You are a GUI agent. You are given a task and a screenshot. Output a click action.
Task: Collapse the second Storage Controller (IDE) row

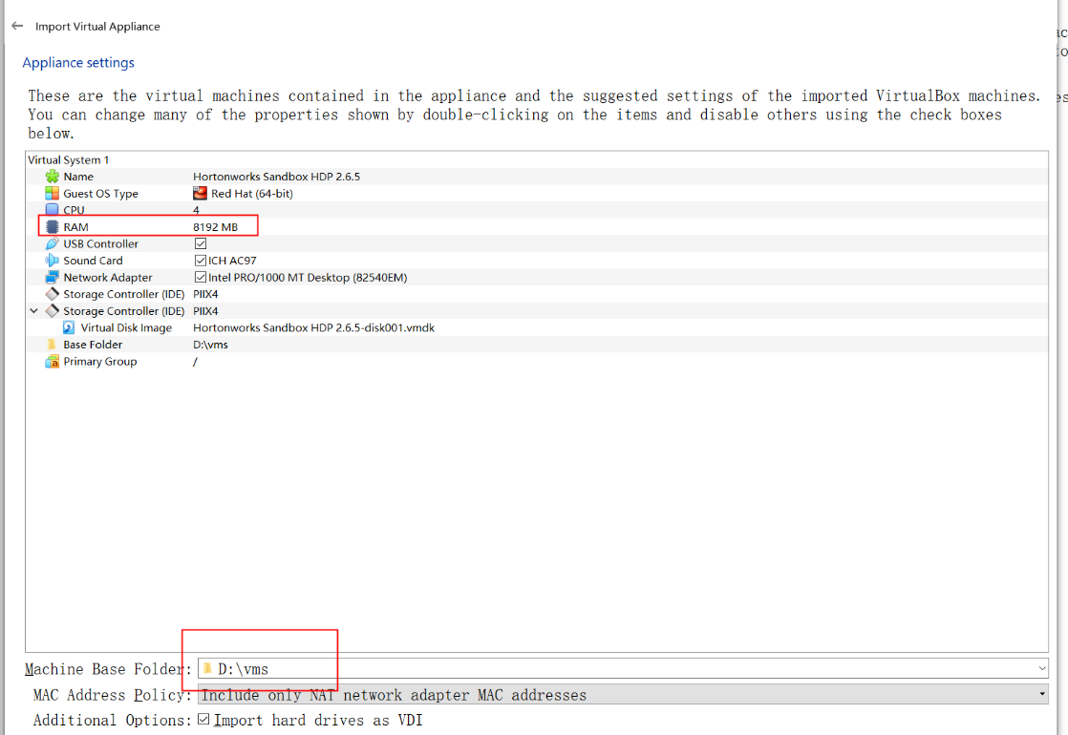click(x=34, y=311)
